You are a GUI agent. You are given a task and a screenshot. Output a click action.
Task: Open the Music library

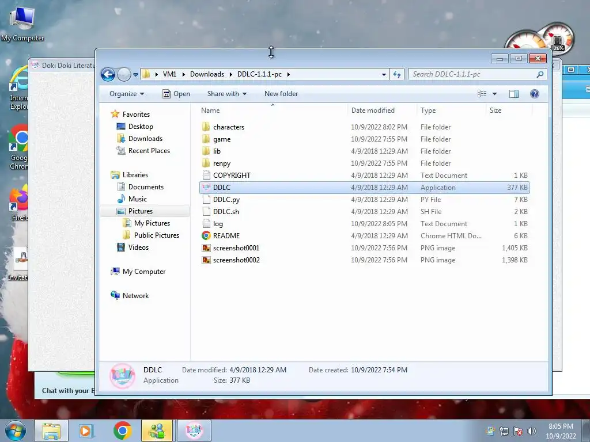[137, 199]
